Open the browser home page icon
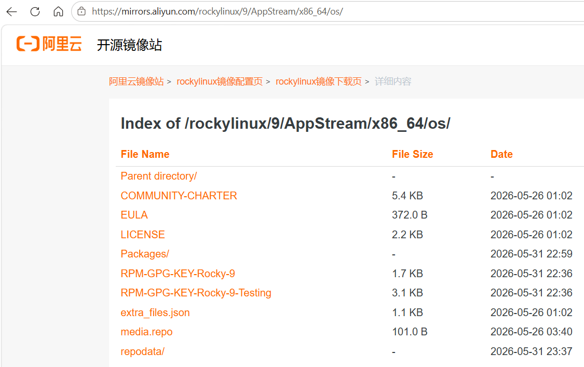 (x=58, y=11)
